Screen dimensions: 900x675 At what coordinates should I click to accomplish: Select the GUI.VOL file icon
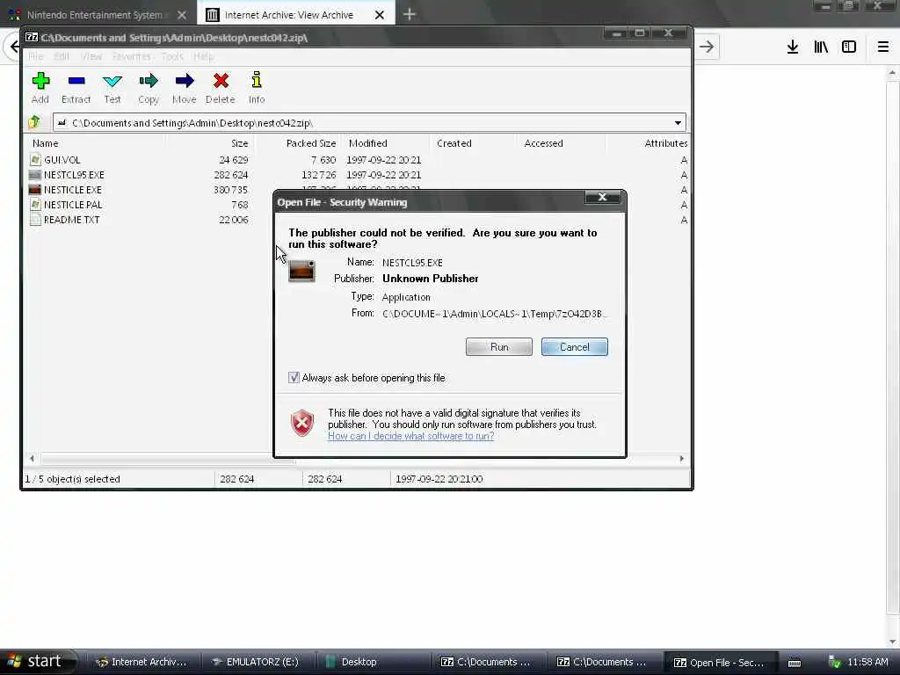[x=35, y=160]
